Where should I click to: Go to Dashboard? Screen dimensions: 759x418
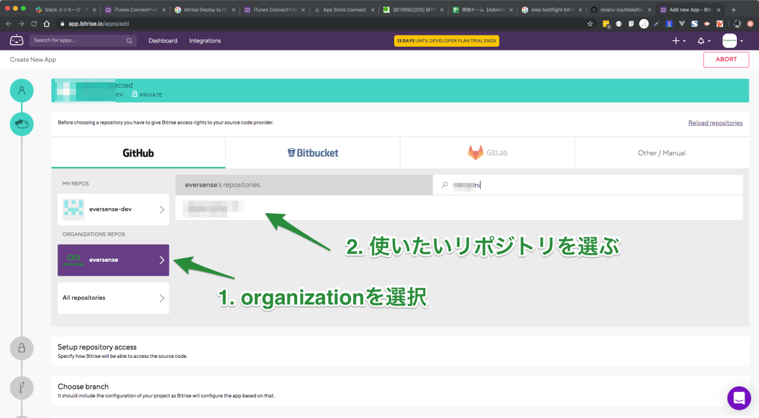coord(163,40)
